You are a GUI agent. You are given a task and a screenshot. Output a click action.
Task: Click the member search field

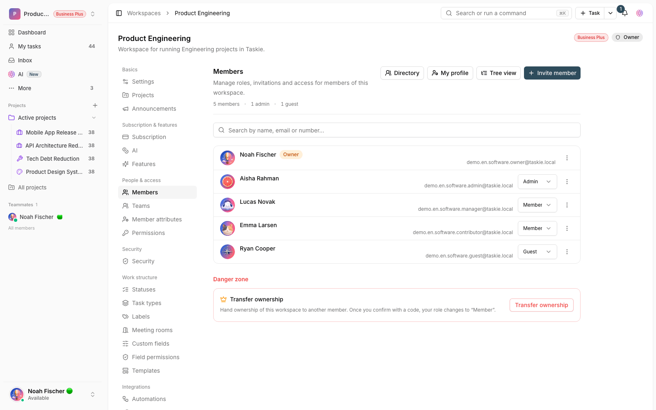(396, 130)
